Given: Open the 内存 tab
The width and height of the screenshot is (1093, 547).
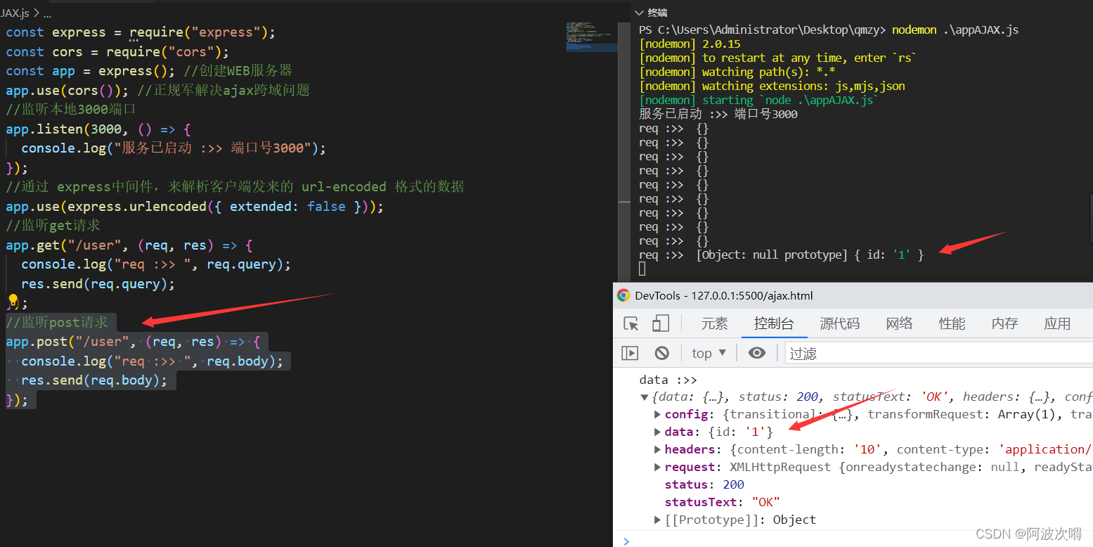Looking at the screenshot, I should coord(1004,323).
